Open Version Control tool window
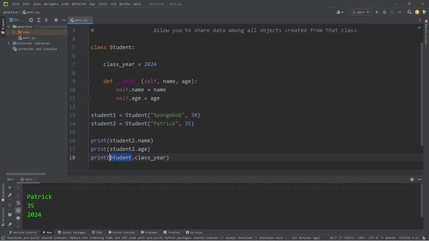The height and width of the screenshot is (241, 429). tap(23, 232)
